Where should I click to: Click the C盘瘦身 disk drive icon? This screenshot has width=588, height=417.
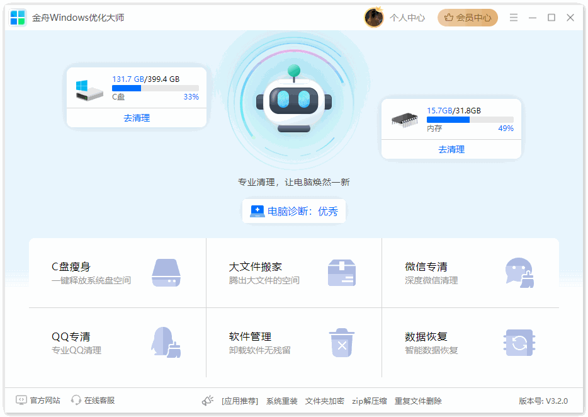click(x=166, y=273)
